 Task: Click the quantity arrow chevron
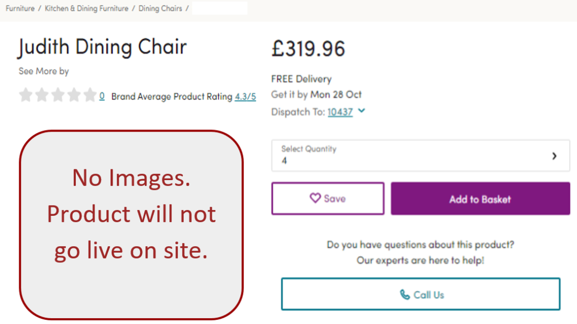click(x=554, y=156)
